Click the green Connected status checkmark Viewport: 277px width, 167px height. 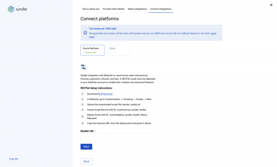click(84, 52)
